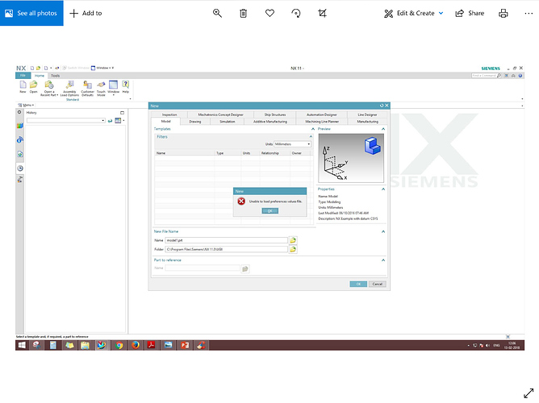
Task: Open the Units Millimeters dropdown
Action: pyautogui.click(x=292, y=144)
